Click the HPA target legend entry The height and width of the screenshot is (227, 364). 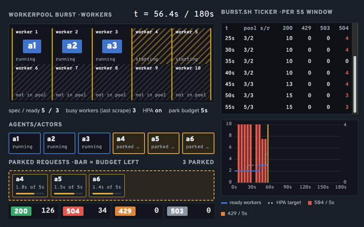(x=284, y=203)
